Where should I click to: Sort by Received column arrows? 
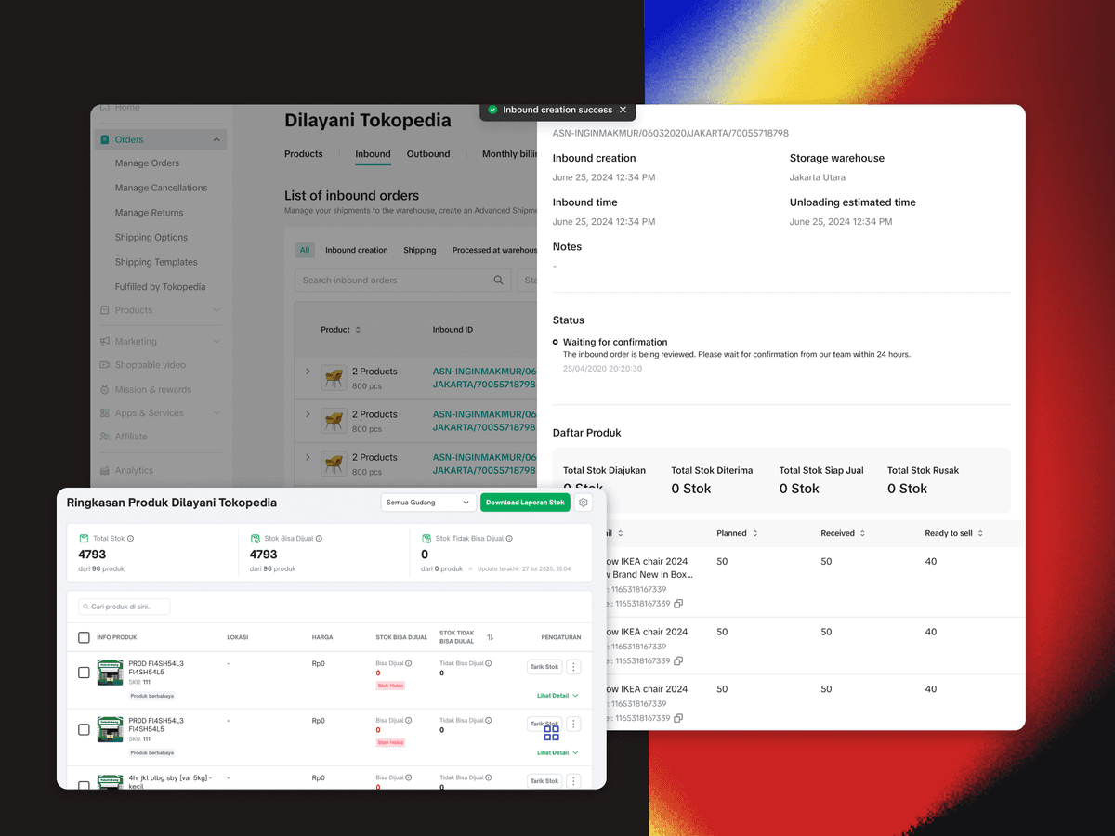click(862, 533)
